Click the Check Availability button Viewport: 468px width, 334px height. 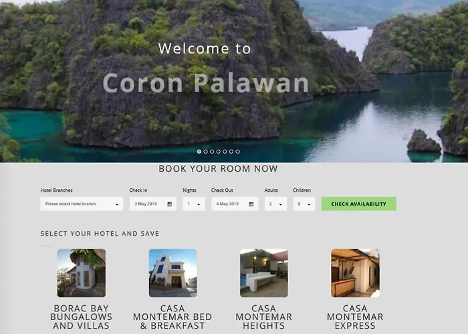tap(359, 204)
